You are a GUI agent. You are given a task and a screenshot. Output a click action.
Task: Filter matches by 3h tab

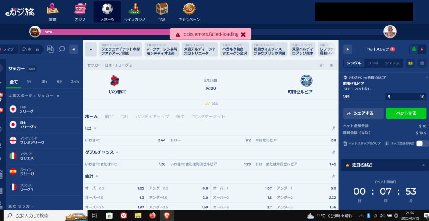click(x=44, y=82)
